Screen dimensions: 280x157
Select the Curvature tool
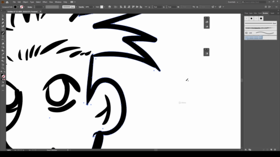click(x=3, y=26)
